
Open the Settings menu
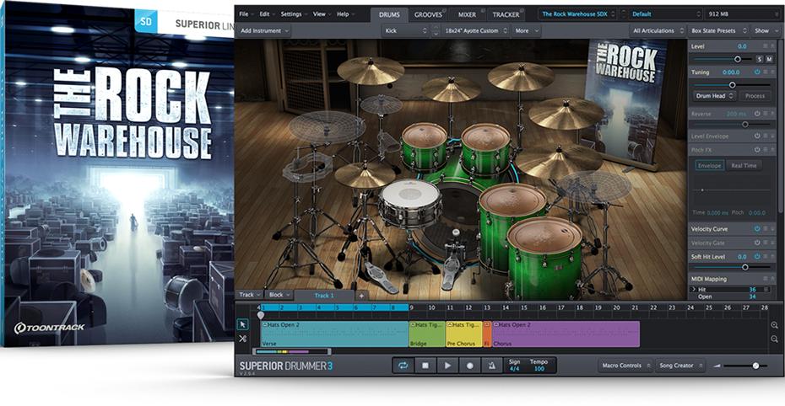pyautogui.click(x=293, y=14)
